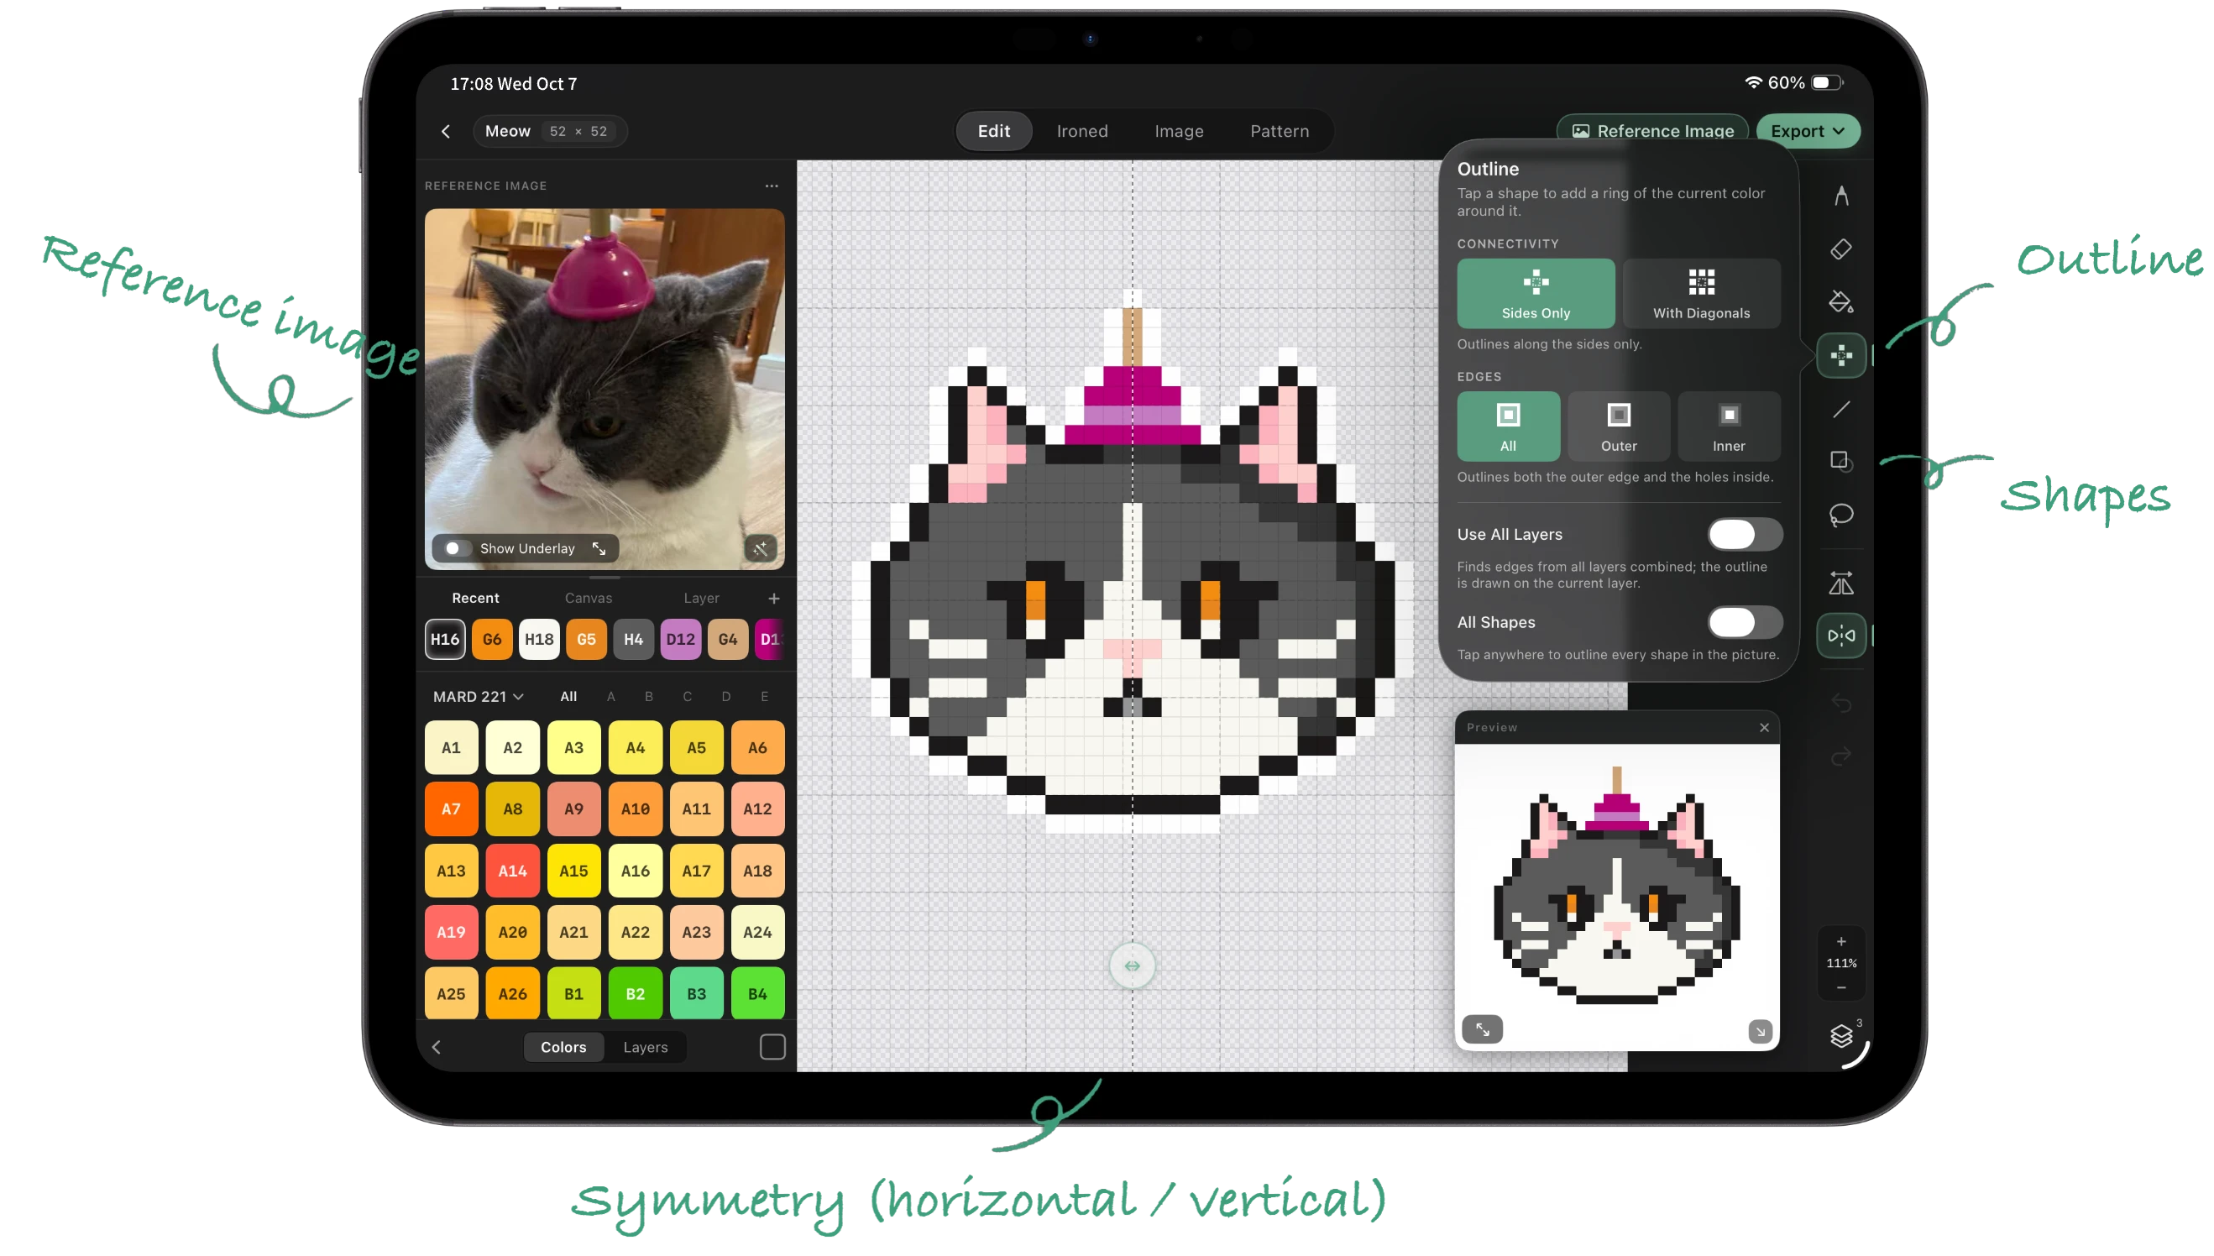
Task: Click the Meow project name
Action: (x=507, y=131)
